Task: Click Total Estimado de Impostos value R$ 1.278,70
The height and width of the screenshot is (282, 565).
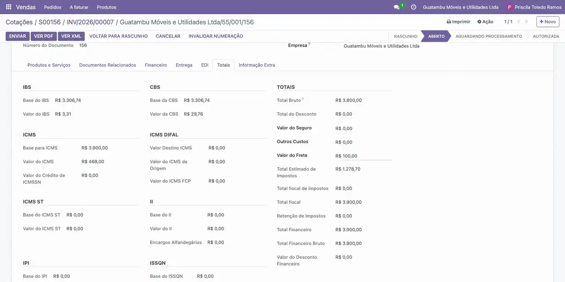Action: point(348,169)
